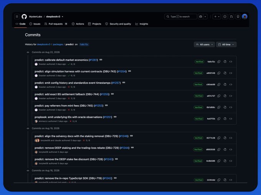This screenshot has height=195, width=261.
Task: Open pull requests icon in the header
Action: (x=231, y=17)
